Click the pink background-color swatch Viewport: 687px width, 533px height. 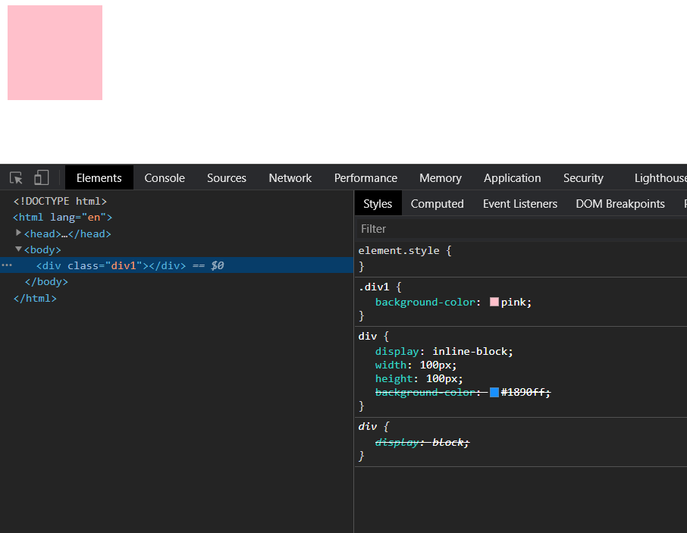[x=494, y=302]
